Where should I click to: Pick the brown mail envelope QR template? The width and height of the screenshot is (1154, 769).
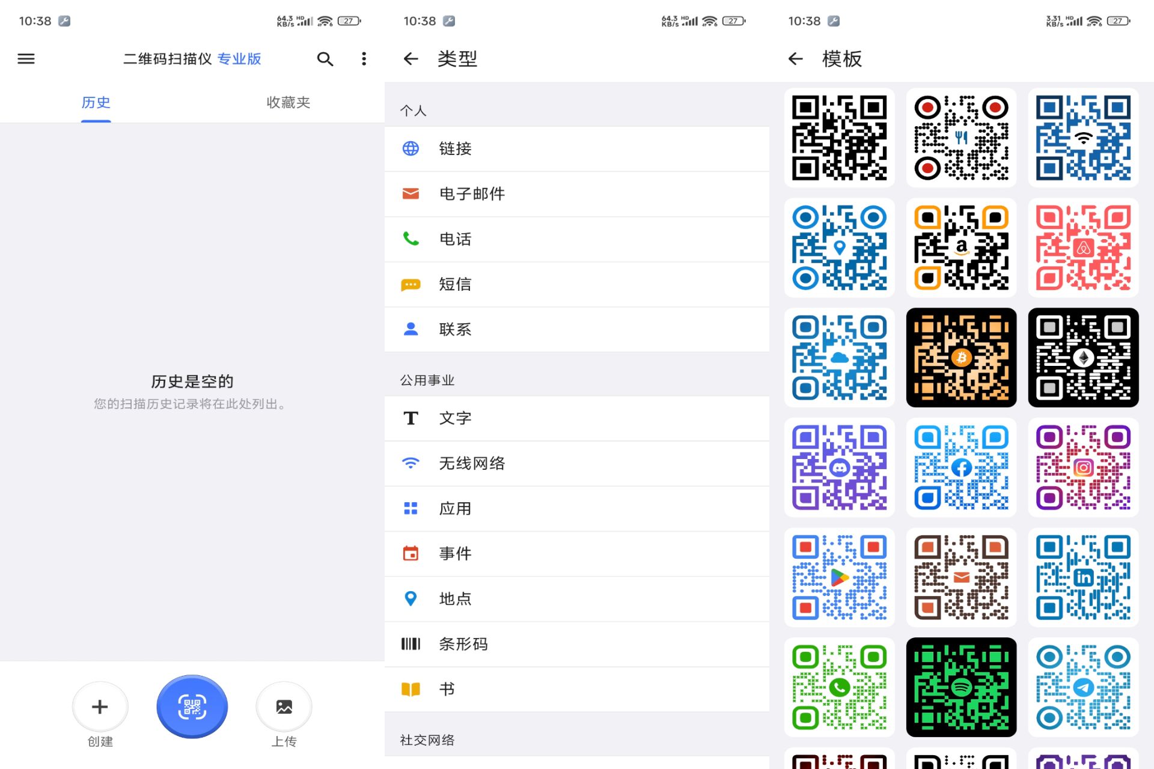click(x=961, y=577)
